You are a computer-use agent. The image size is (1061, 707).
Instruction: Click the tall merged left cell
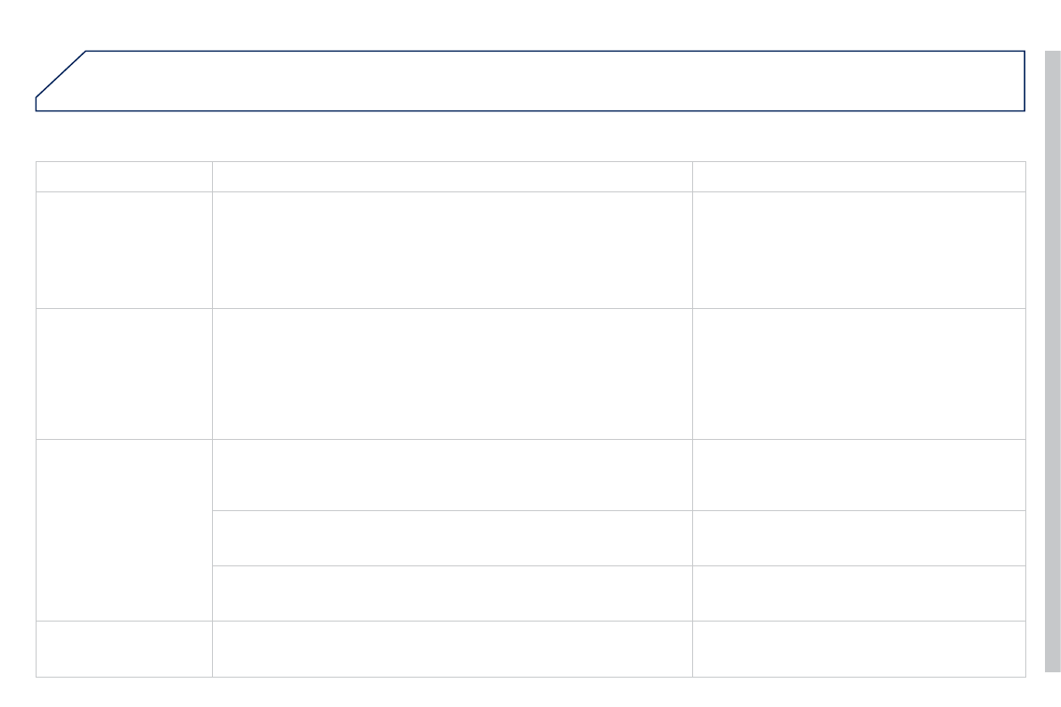click(x=124, y=530)
